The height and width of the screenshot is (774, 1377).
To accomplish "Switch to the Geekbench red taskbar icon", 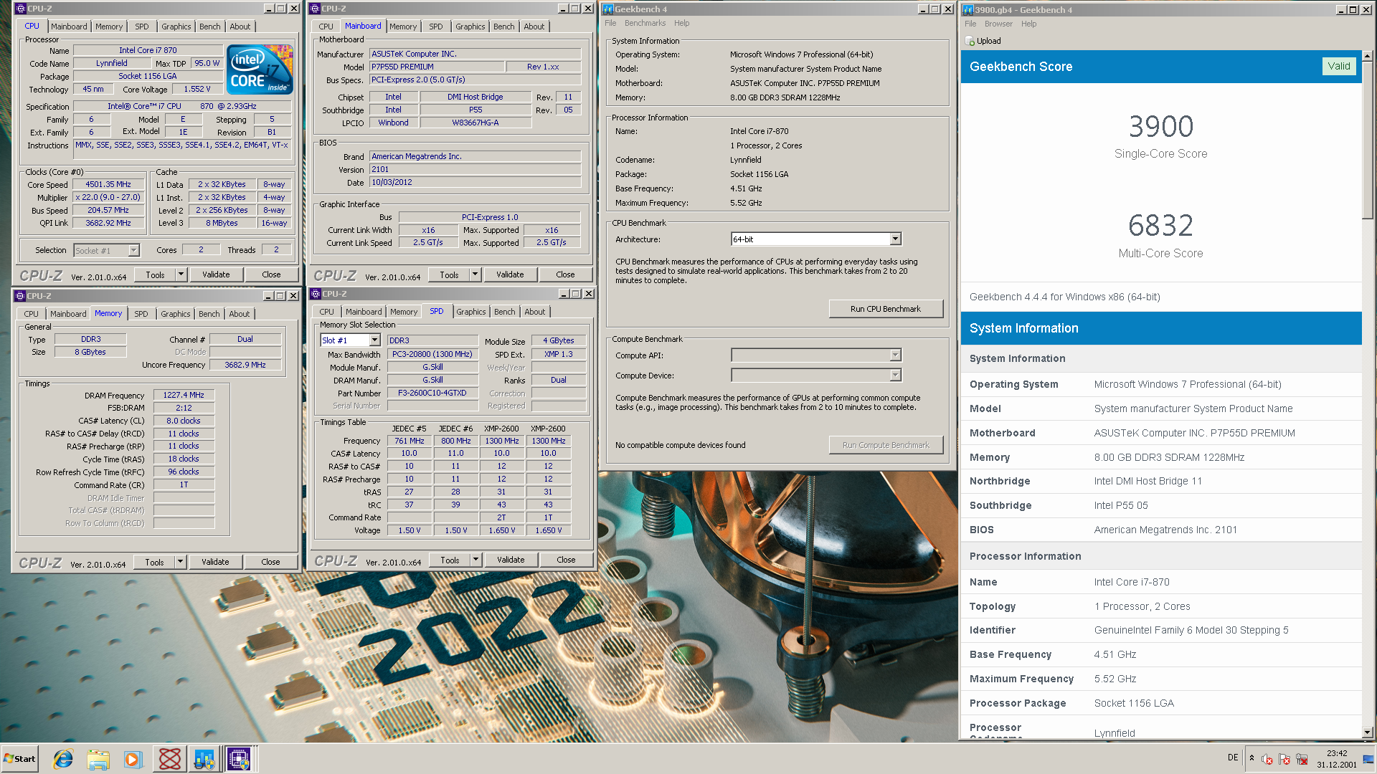I will [x=170, y=759].
